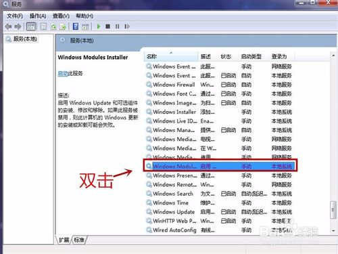Screen dimensions: 338x254
Task: Click the gear icon beside Windows Firewall
Action: (149, 85)
